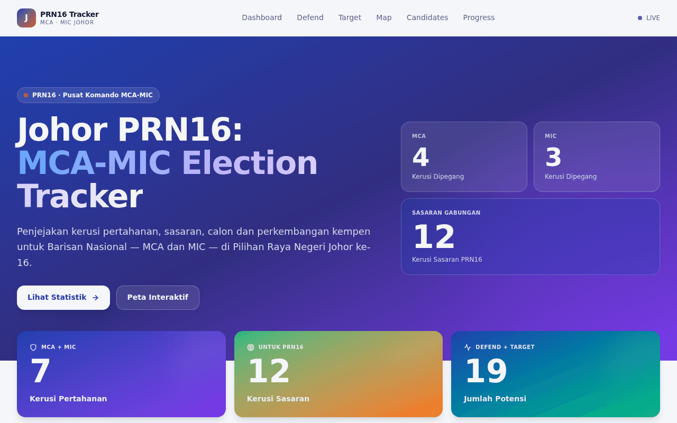Click the PRN16 · Pusat Komando MCA-MIC badge
This screenshot has height=423, width=677.
click(x=88, y=95)
